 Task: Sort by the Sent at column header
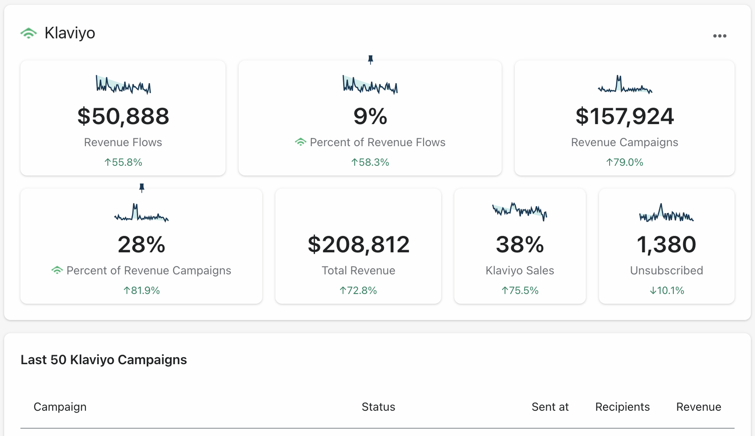click(550, 407)
